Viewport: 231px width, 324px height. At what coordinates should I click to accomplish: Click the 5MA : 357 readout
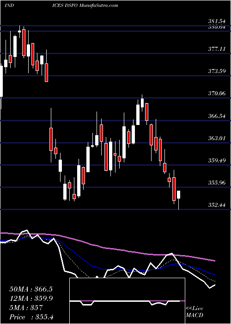[26, 308]
